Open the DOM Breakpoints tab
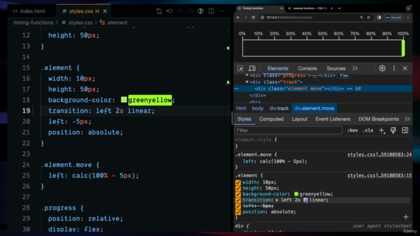Viewport: 420px width, 236px height. 379,119
